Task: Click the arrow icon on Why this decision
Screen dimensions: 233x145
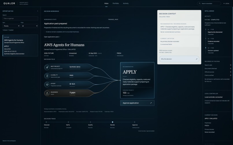Action: 197,59
